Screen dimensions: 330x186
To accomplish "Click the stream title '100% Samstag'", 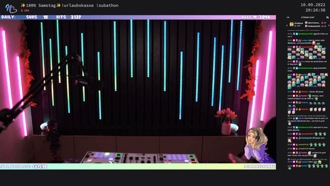I will (41, 6).
